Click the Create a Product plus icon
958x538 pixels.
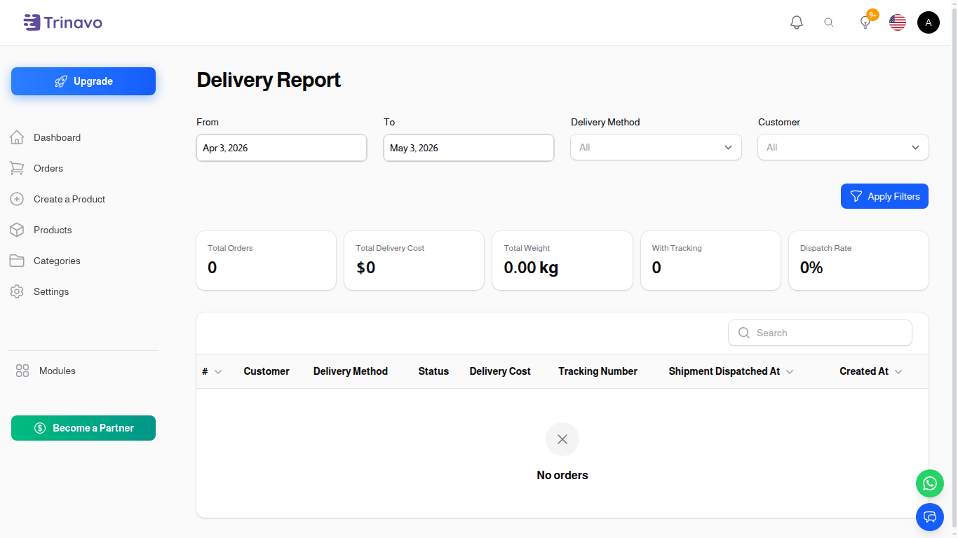pyautogui.click(x=17, y=199)
